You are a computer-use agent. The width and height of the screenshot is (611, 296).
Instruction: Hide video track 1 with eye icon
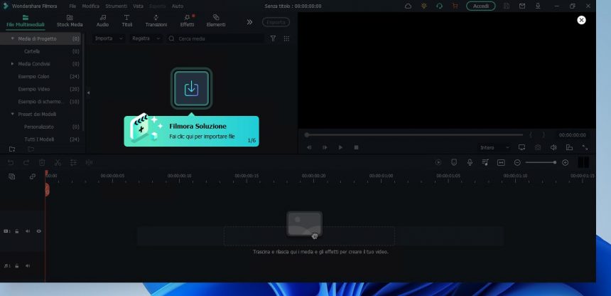(39, 231)
